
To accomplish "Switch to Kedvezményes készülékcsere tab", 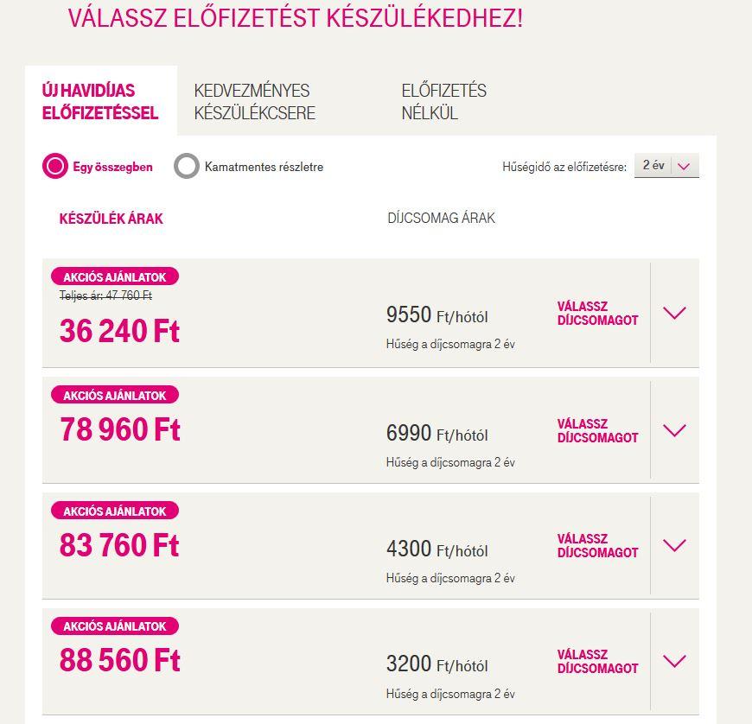I will click(255, 102).
